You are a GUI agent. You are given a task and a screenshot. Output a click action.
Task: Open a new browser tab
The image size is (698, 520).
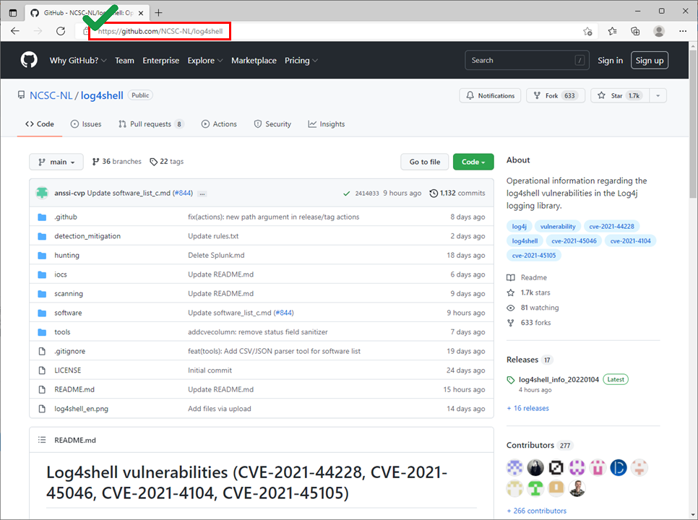coord(158,12)
